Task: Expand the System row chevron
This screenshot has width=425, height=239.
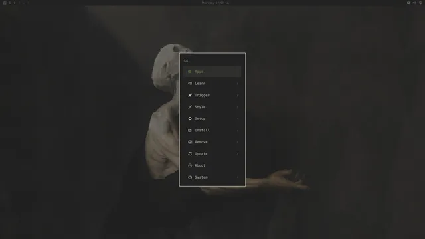Action: [238, 177]
